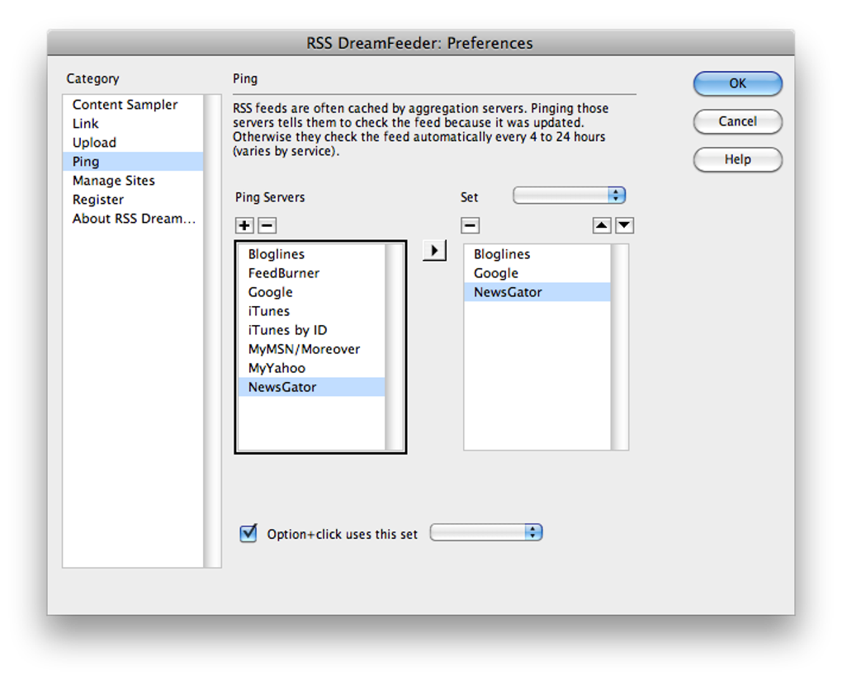This screenshot has width=842, height=680.
Task: Select NewsGator in the Set list
Action: 537,292
